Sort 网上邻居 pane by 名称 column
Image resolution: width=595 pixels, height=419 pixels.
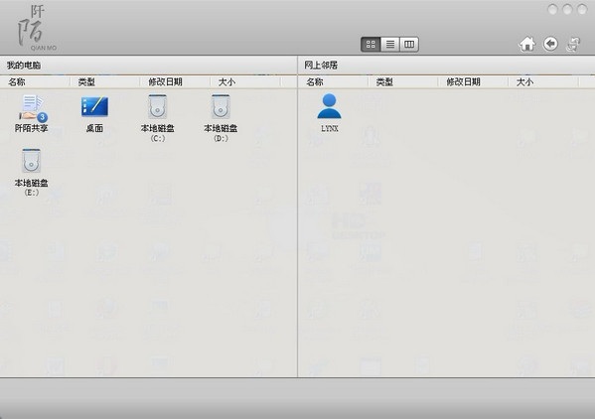(x=315, y=81)
